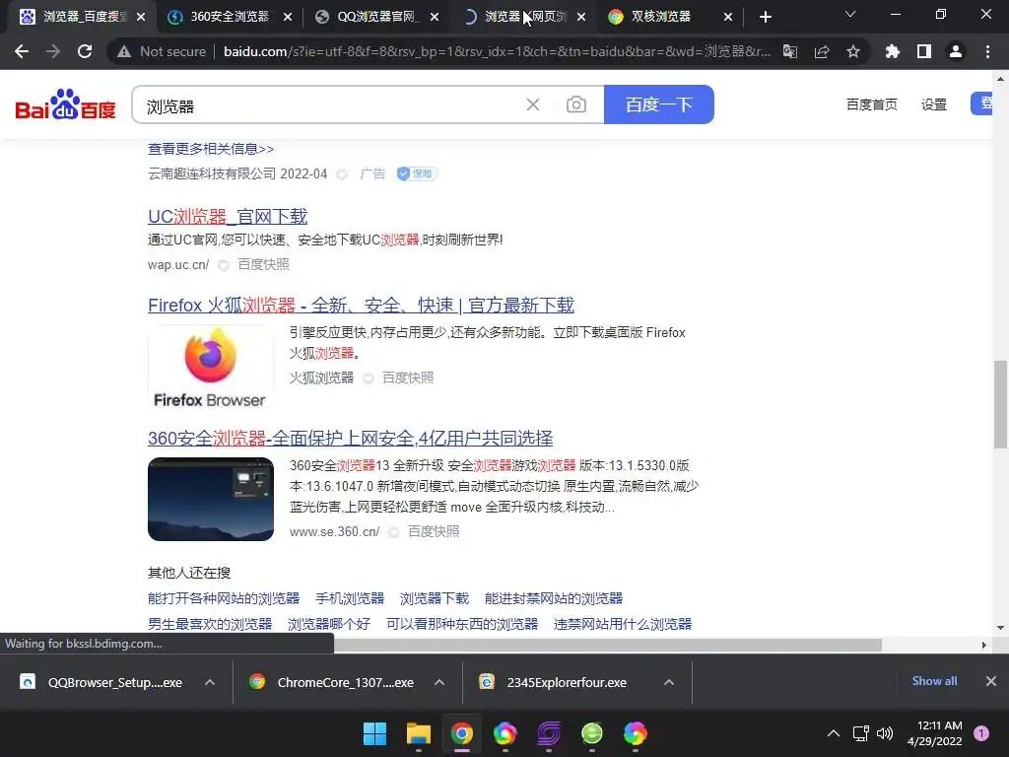The width and height of the screenshot is (1009, 757).
Task: Open the Not secure site info warning
Action: [x=162, y=51]
